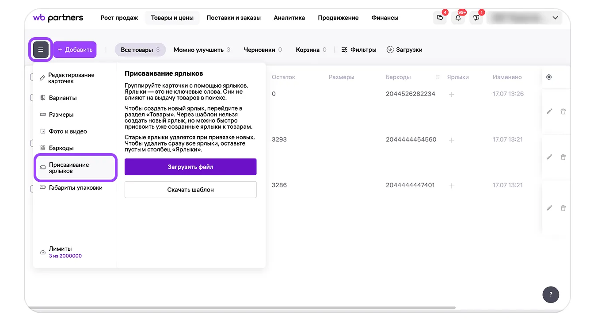Open the Финансы menu
The height and width of the screenshot is (322, 594).
(385, 18)
